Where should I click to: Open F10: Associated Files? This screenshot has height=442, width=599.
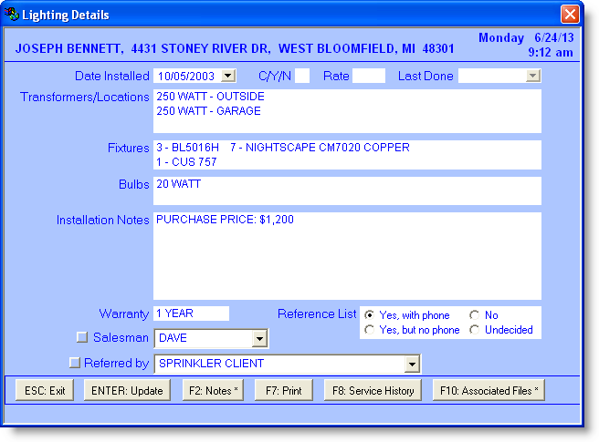point(489,391)
